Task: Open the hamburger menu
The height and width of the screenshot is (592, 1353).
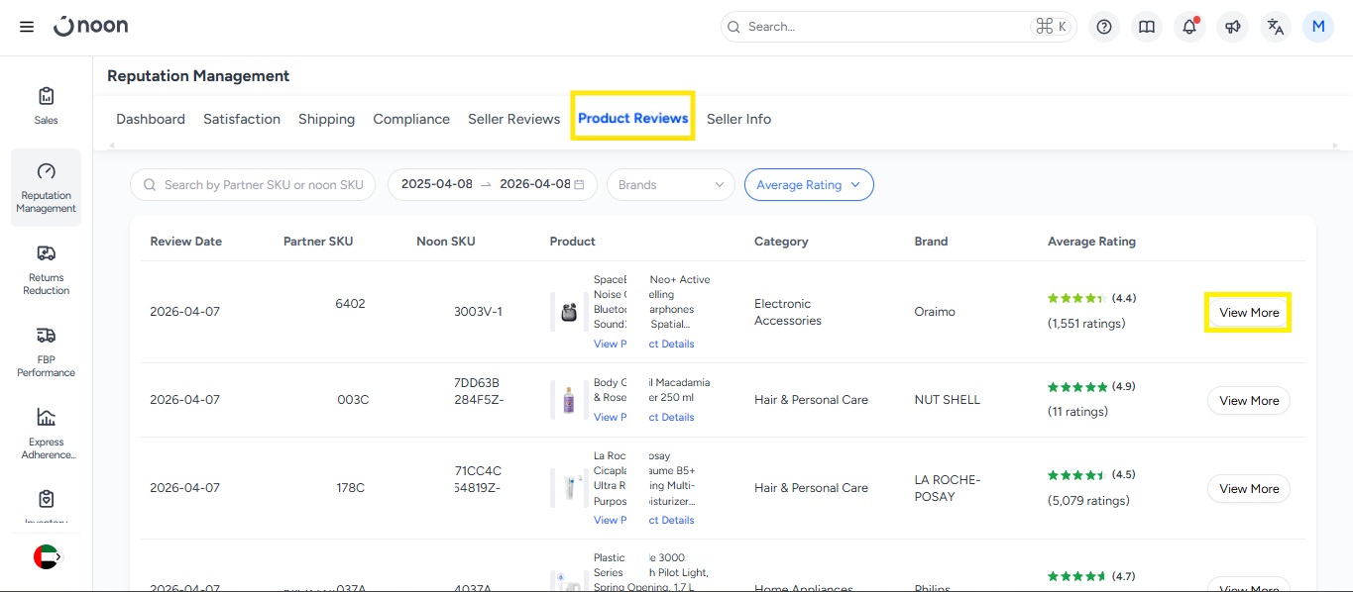Action: tap(27, 27)
